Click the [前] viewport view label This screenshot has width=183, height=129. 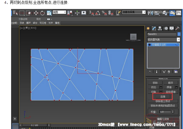[x=27, y=28]
